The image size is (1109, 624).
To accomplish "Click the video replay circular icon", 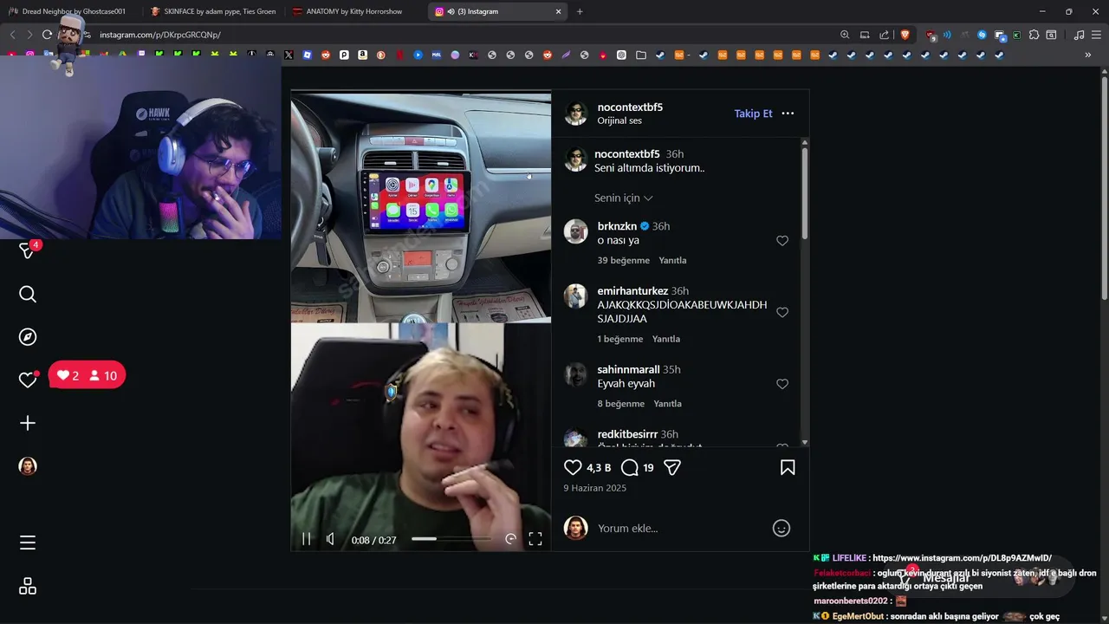I will 510,539.
